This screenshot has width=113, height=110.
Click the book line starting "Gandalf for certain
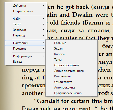[x=73, y=101]
